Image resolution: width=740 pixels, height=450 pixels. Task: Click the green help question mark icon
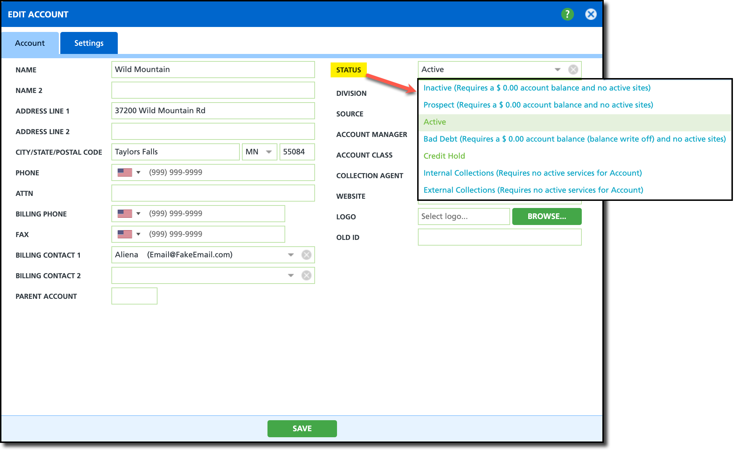[567, 14]
